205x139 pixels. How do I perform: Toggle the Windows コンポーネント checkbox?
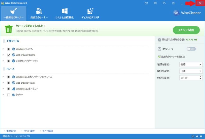pyautogui.click(x=9, y=89)
